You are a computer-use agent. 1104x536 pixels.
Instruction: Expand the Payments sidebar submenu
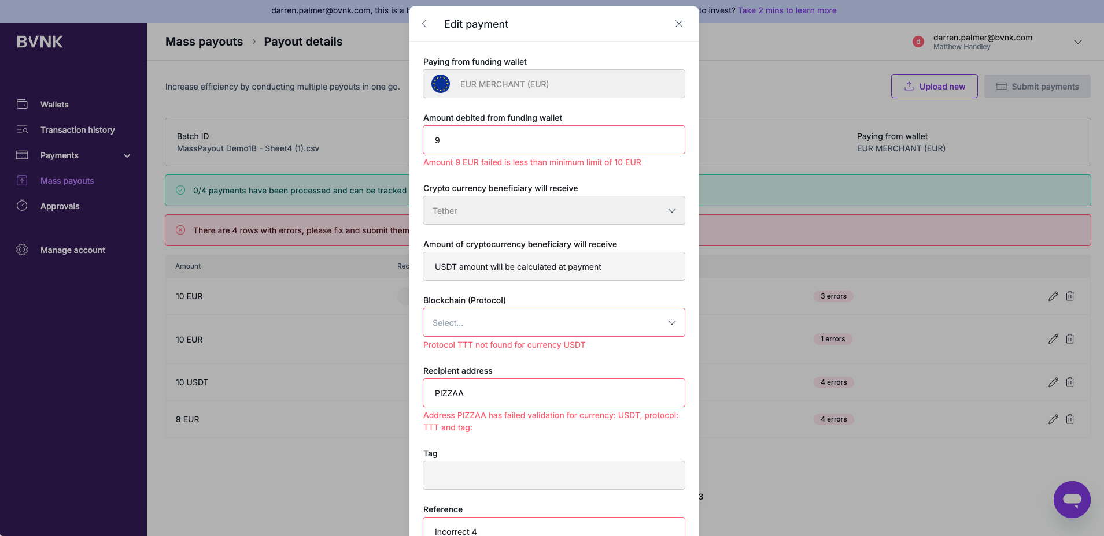pyautogui.click(x=127, y=155)
